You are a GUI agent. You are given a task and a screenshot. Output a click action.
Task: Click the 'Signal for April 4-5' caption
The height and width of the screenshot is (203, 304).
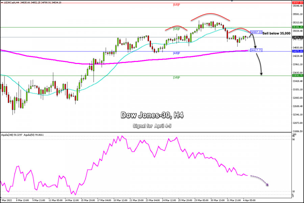tap(152, 126)
